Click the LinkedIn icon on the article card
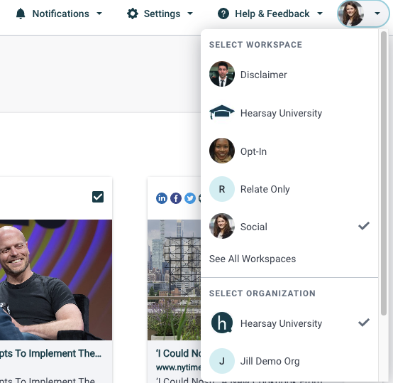 point(162,198)
